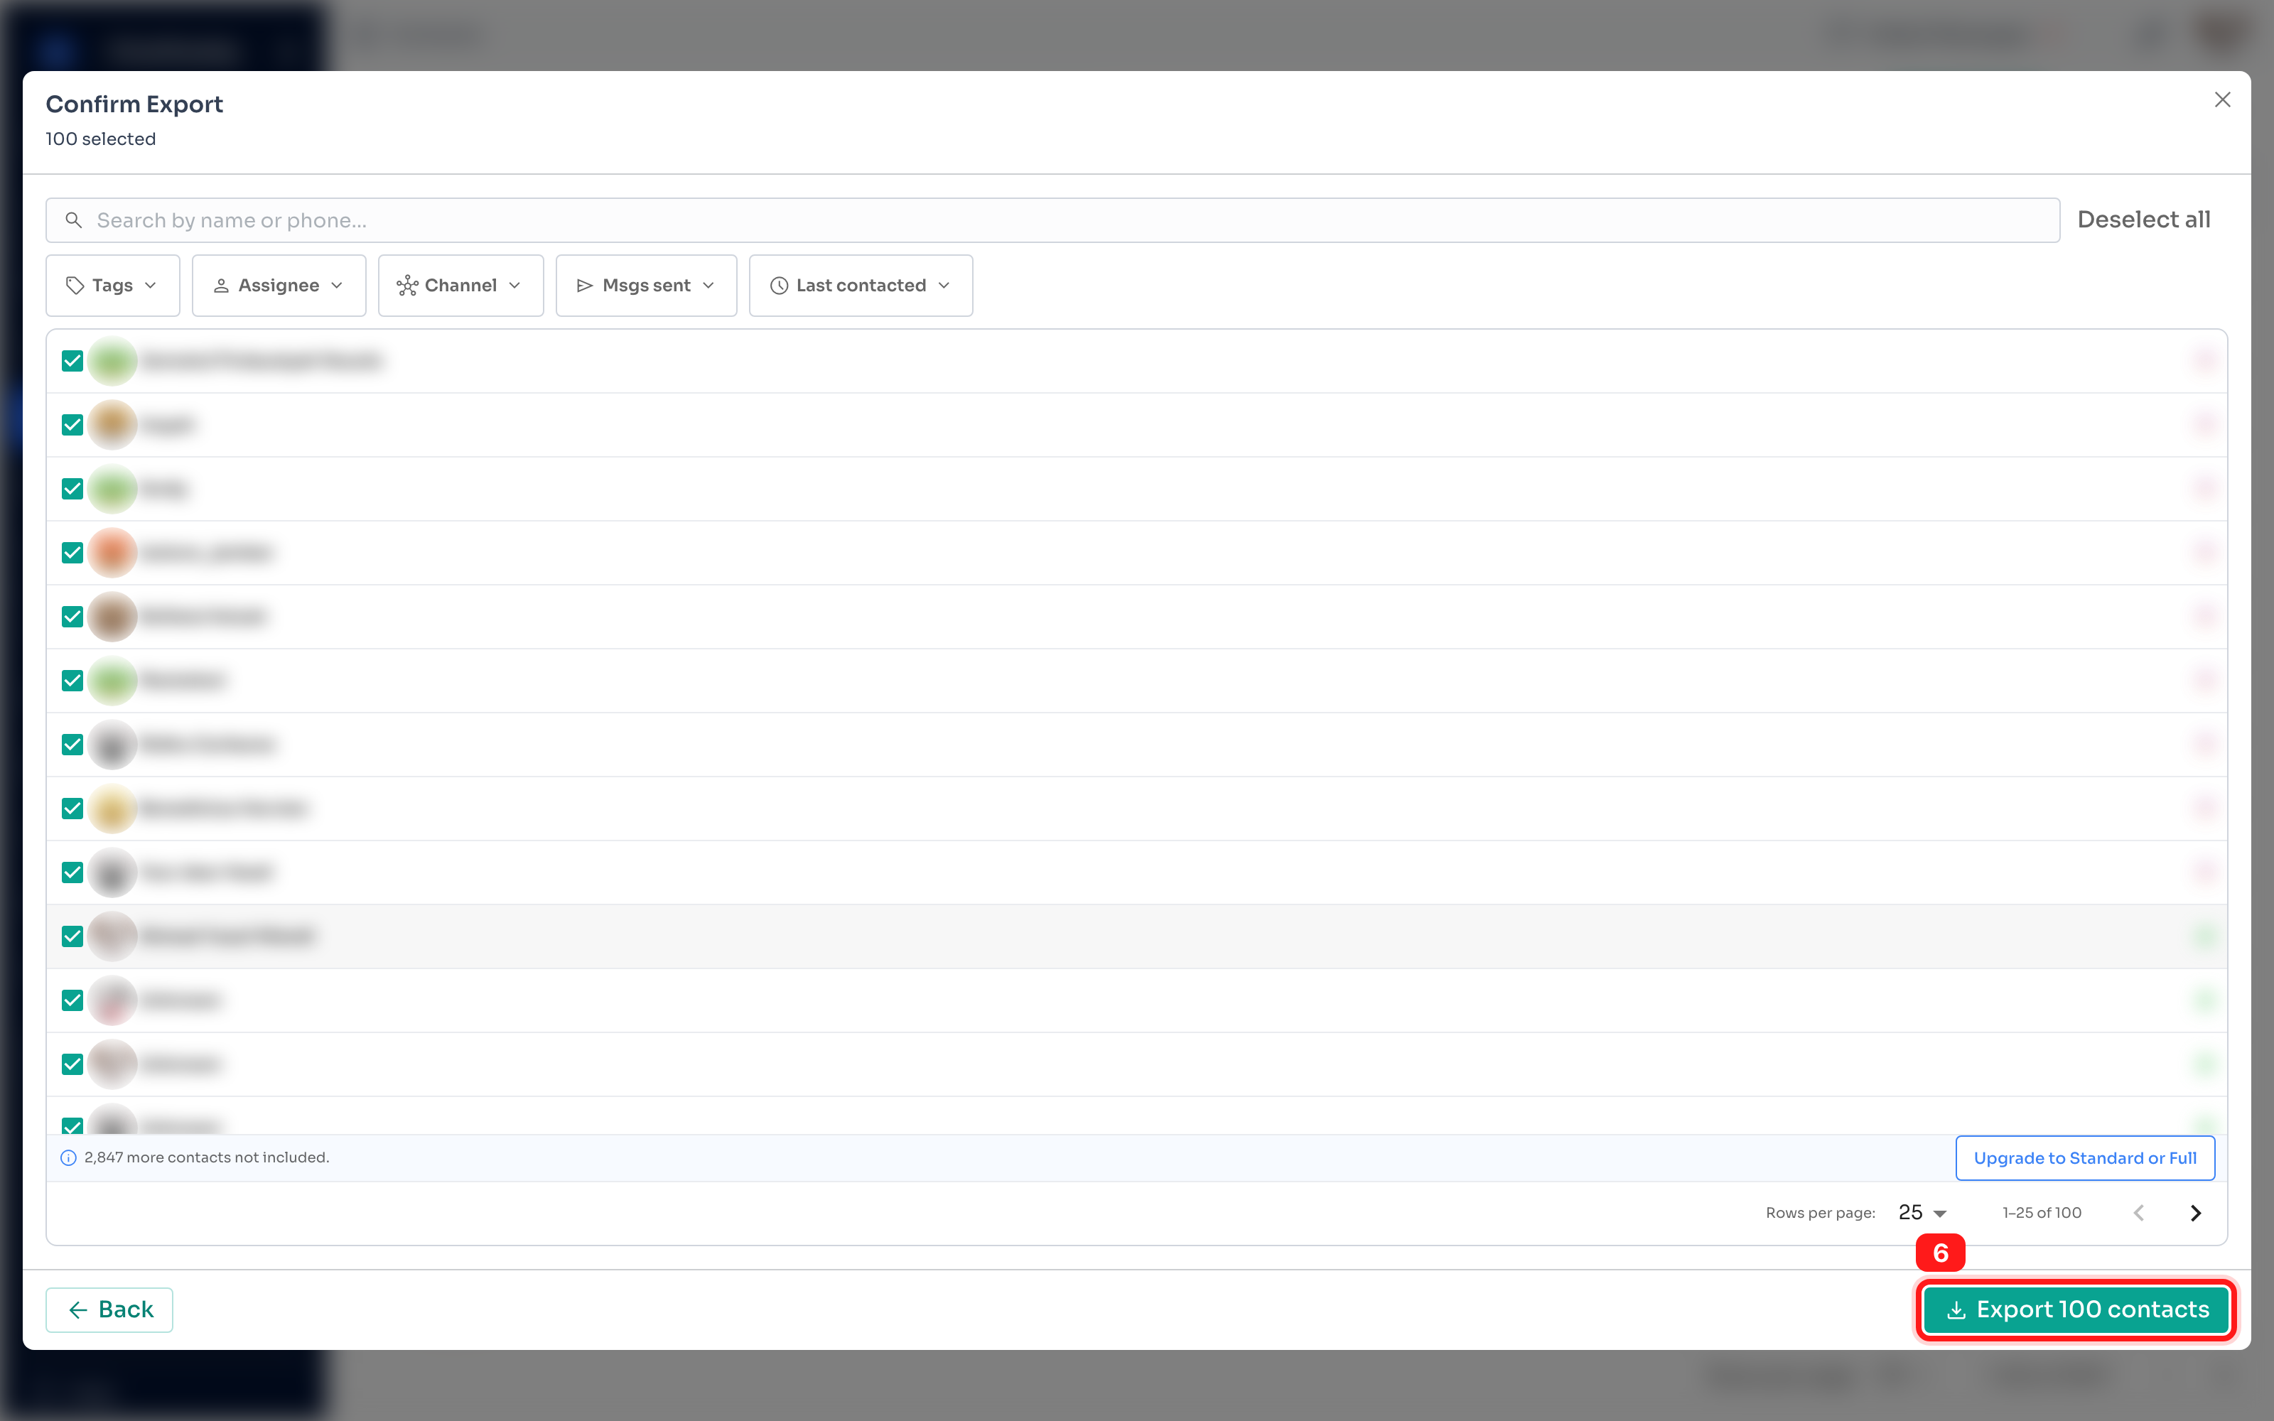Open the Assignee filter dropdown
This screenshot has height=1421, width=2274.
click(x=279, y=286)
